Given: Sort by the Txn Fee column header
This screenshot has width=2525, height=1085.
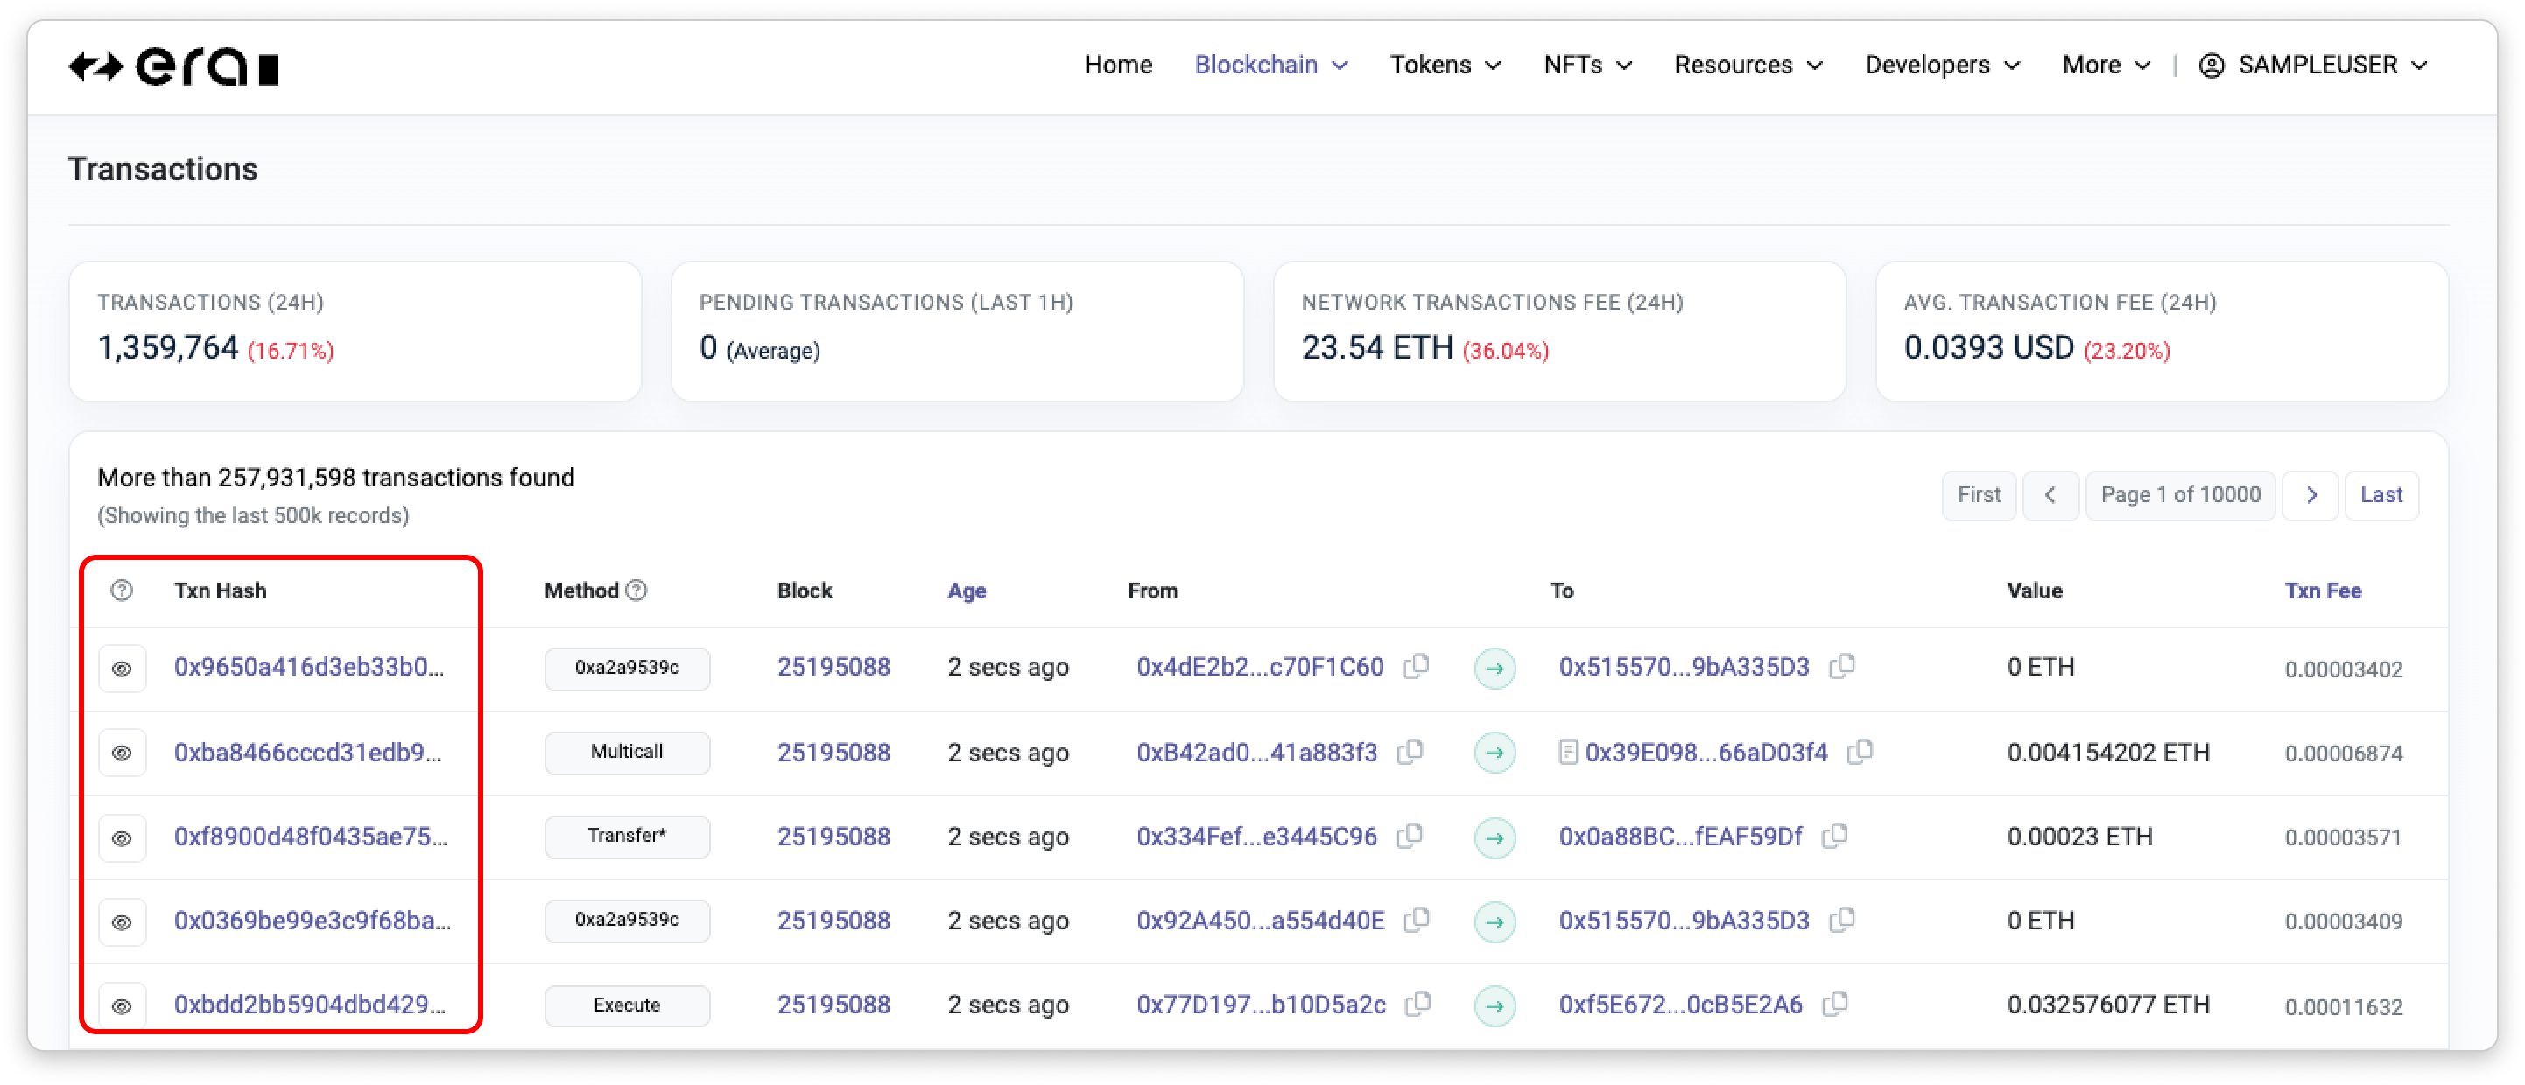Looking at the screenshot, I should (2322, 591).
